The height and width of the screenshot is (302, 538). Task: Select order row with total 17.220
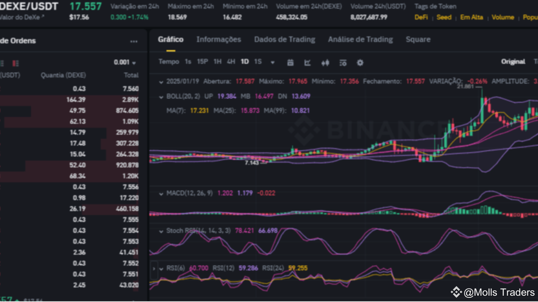[69, 198]
